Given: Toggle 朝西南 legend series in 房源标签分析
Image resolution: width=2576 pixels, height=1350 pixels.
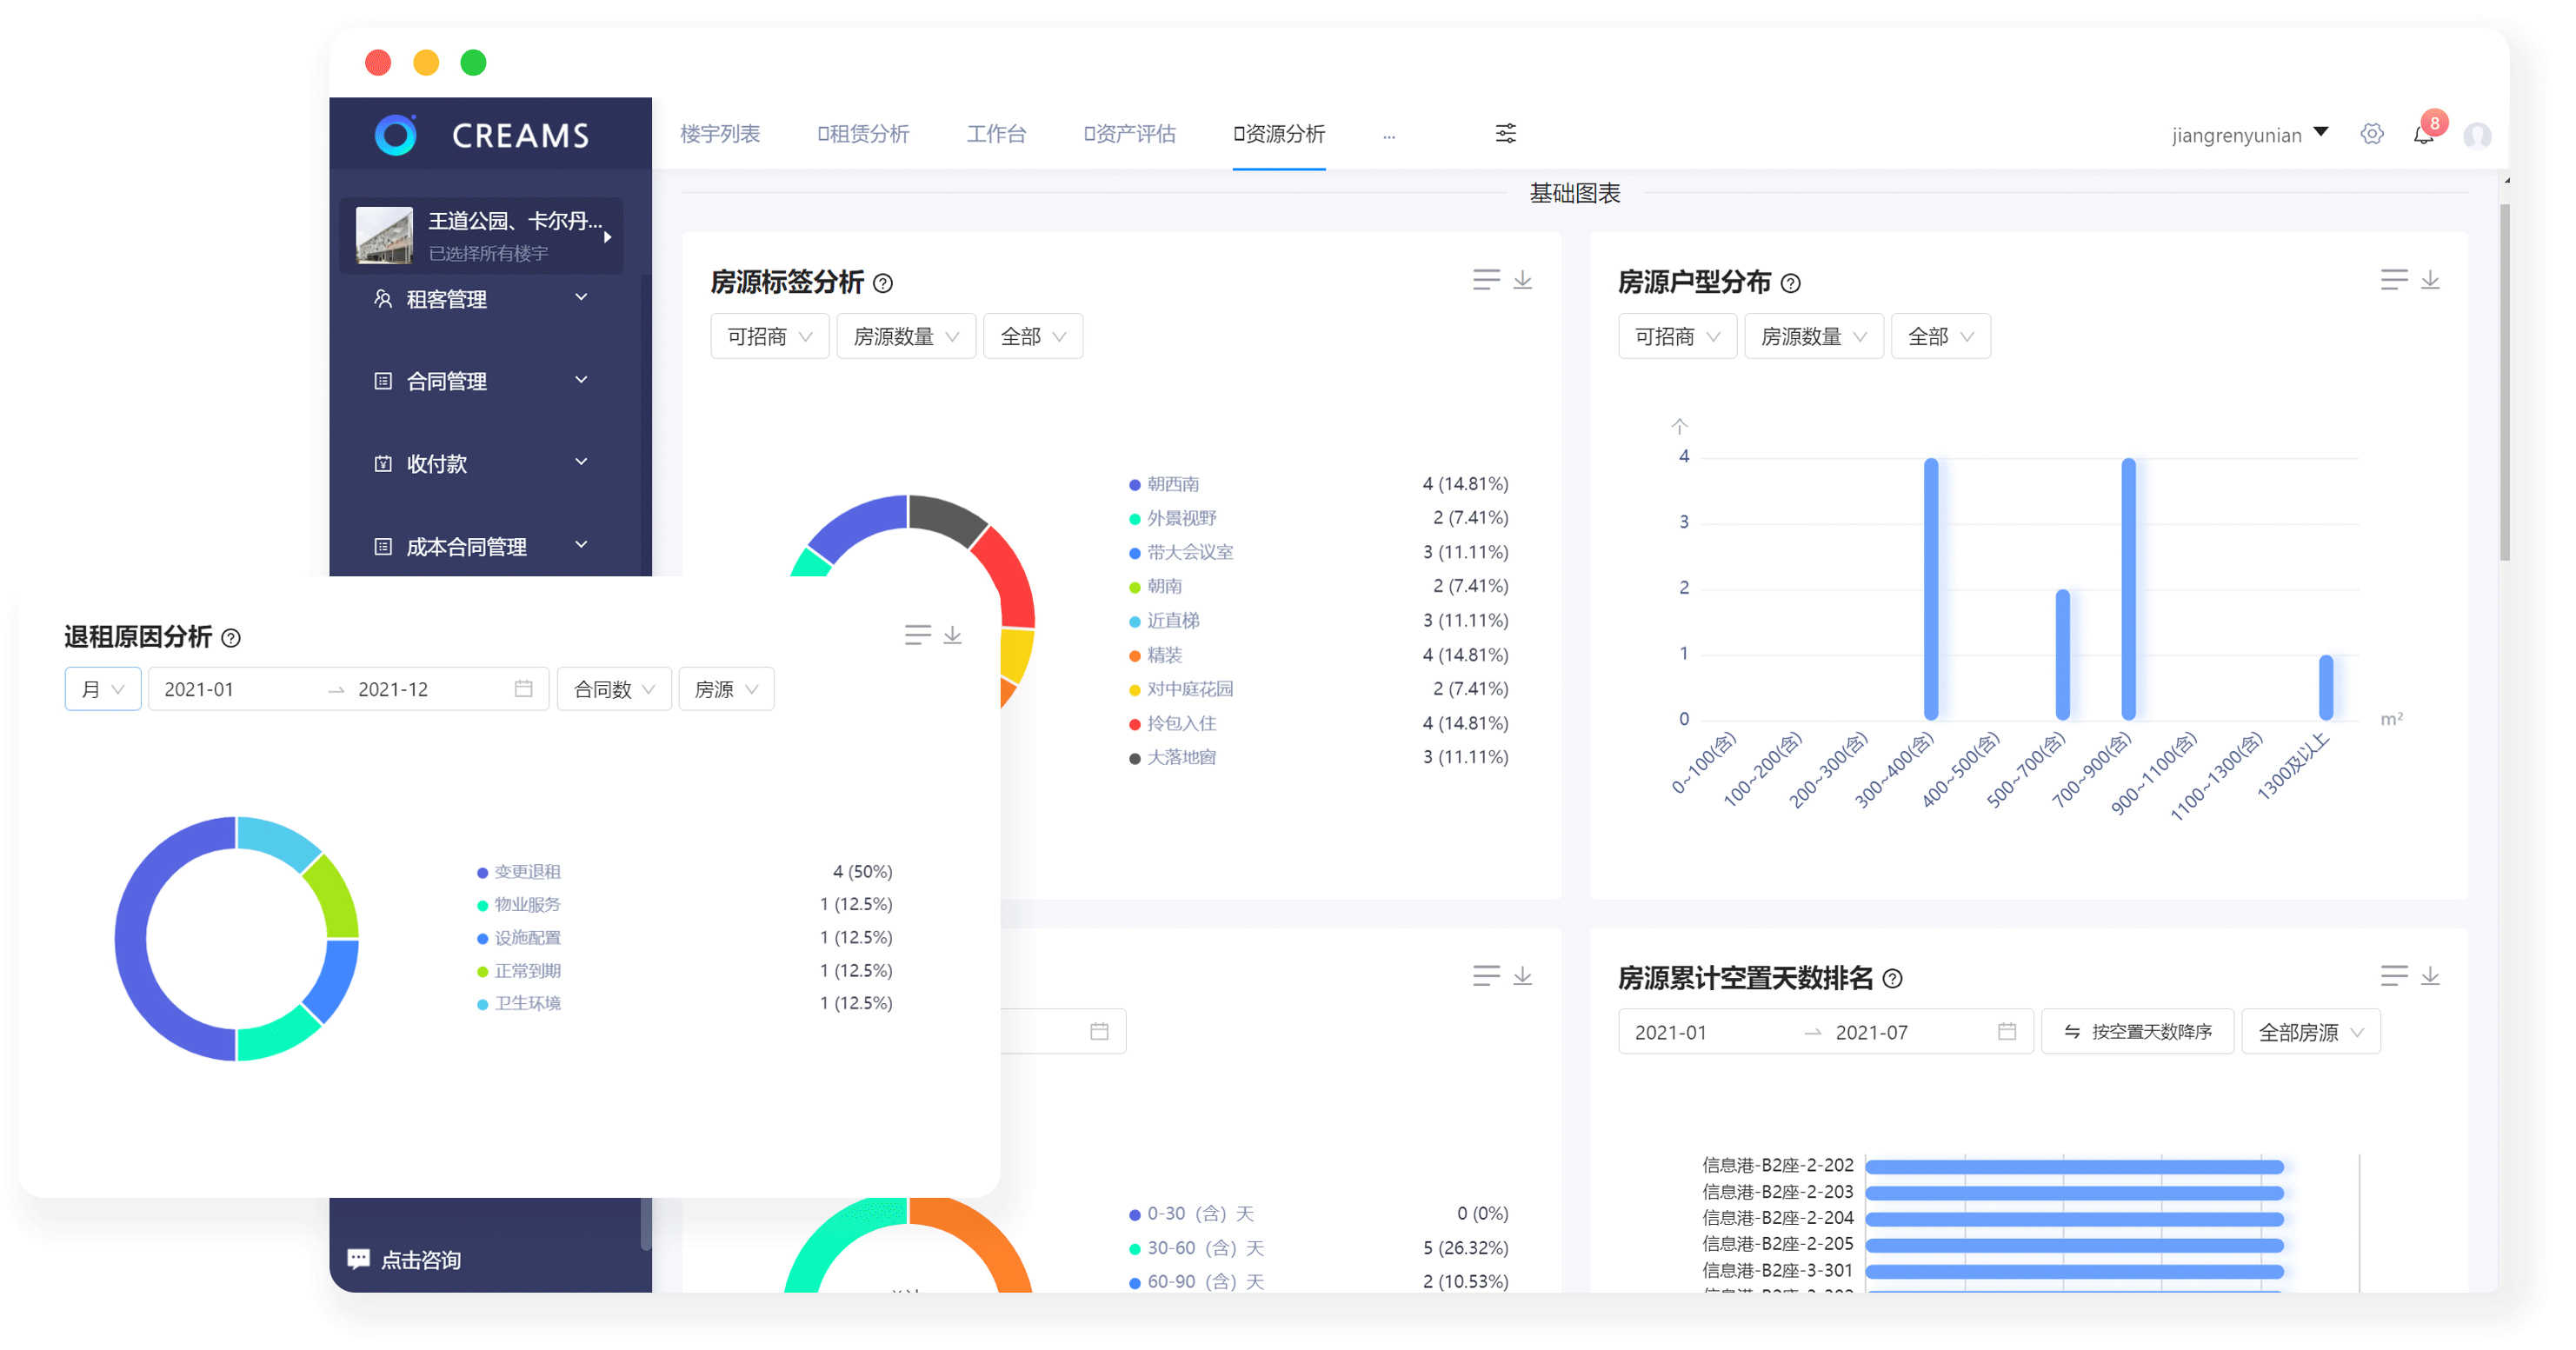Looking at the screenshot, I should click(x=1165, y=484).
